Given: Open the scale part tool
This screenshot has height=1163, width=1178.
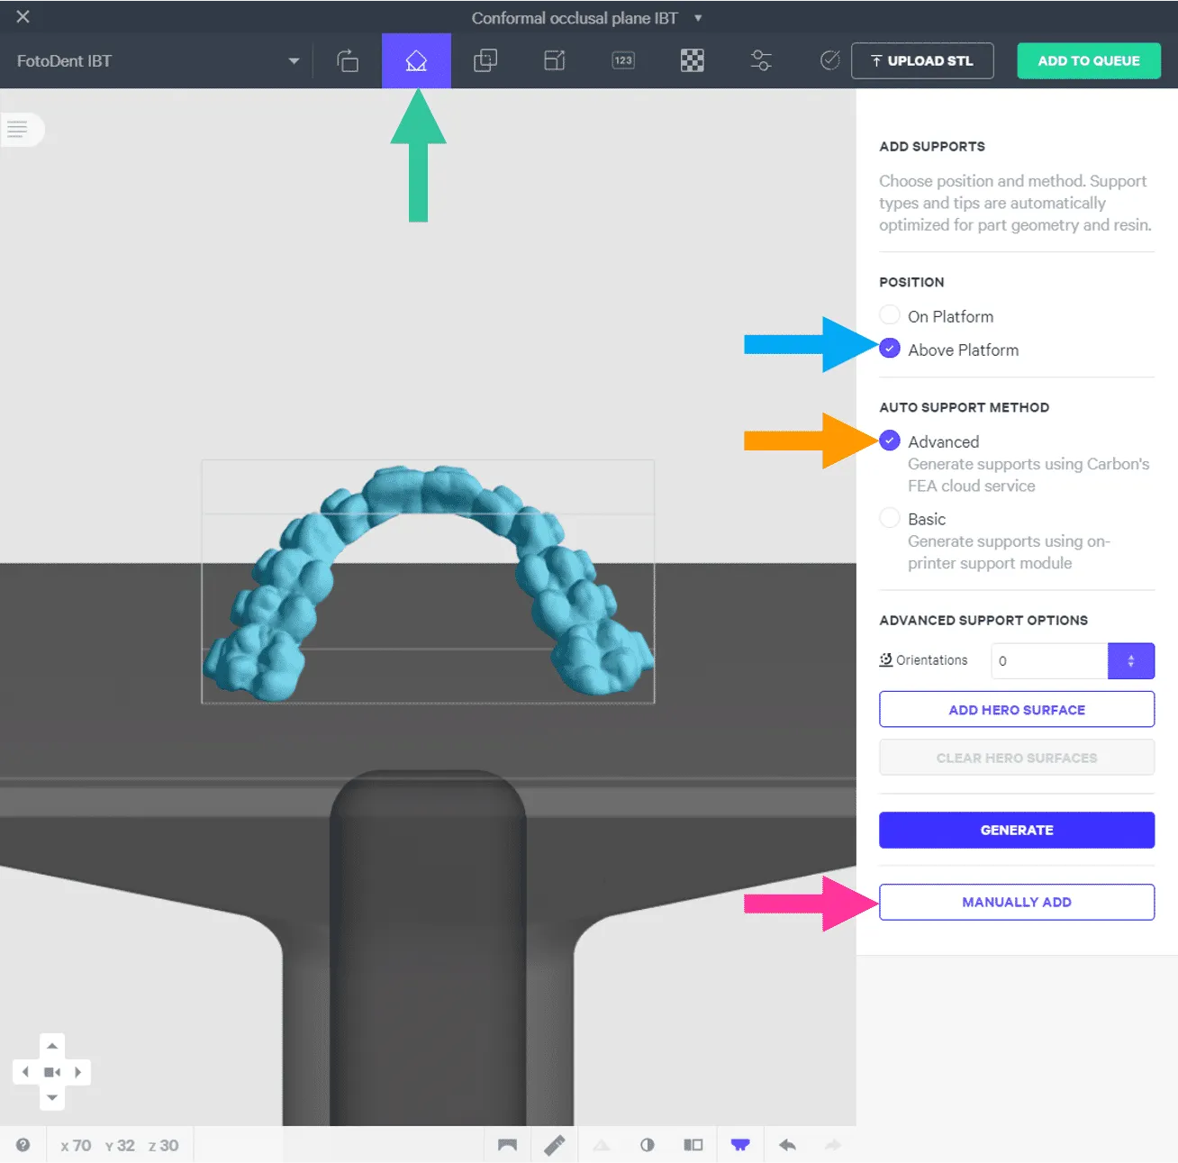Looking at the screenshot, I should (x=555, y=60).
